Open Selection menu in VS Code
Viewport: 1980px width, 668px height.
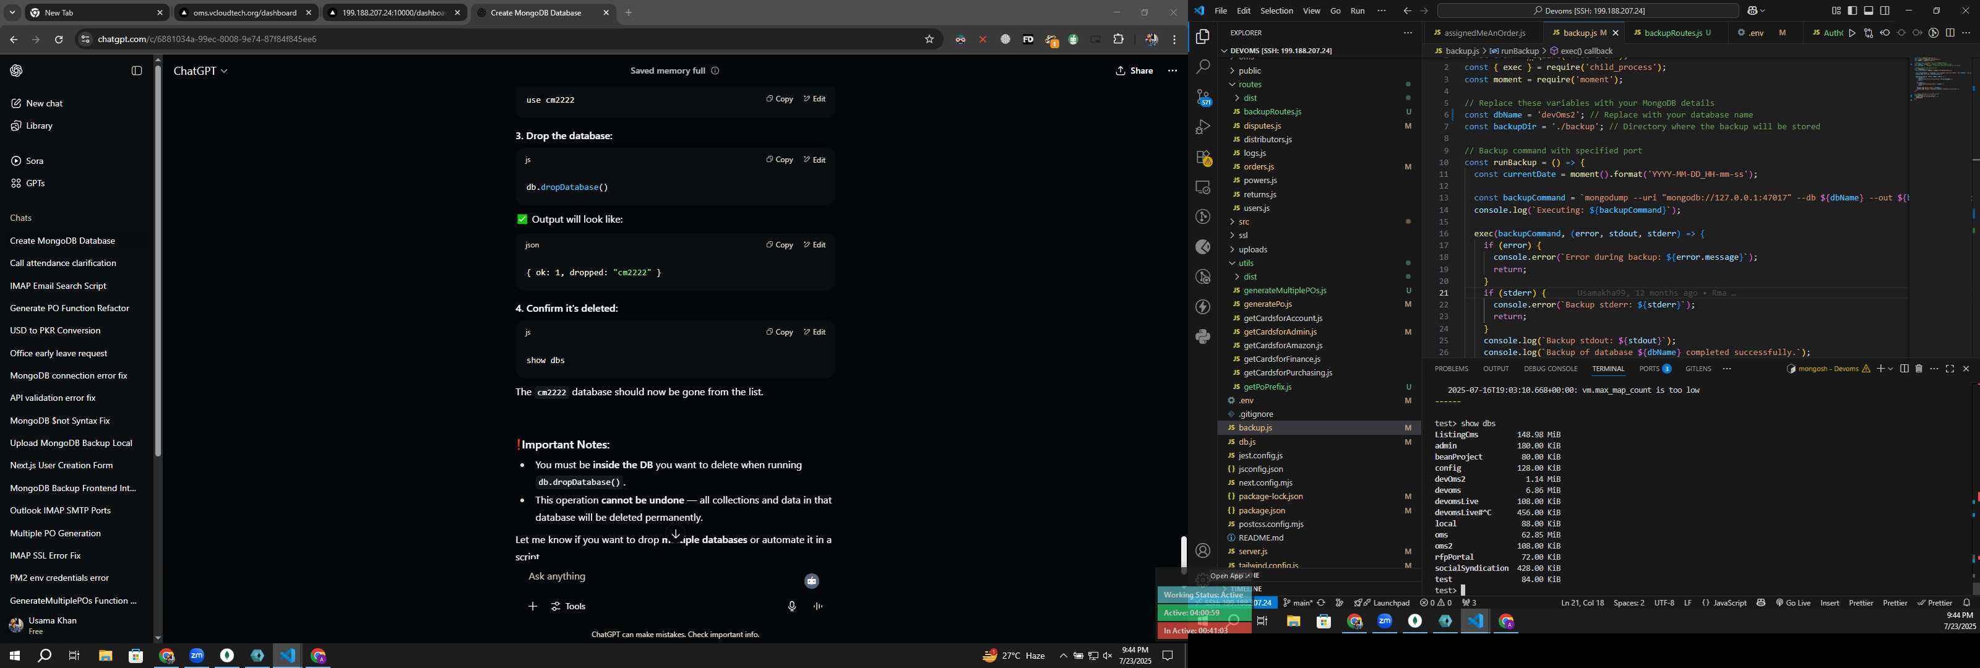[1276, 11]
